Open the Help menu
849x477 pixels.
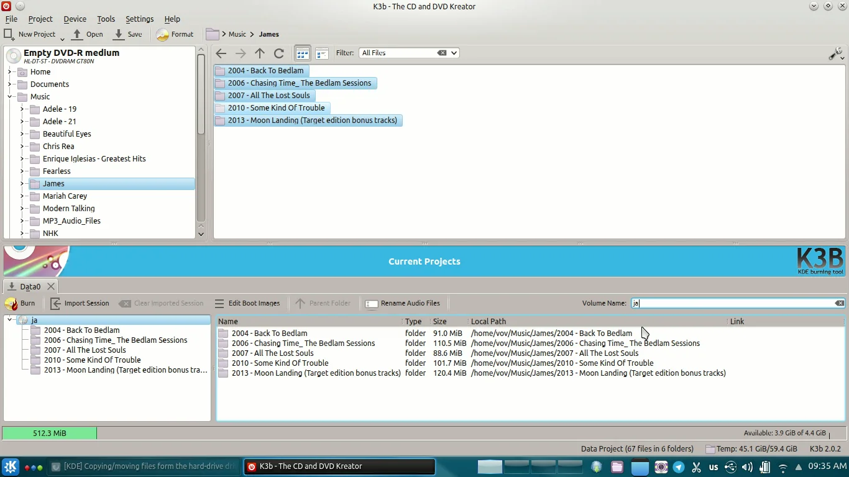pyautogui.click(x=172, y=19)
